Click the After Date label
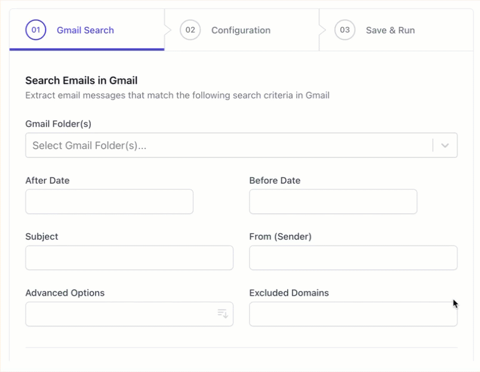 [47, 181]
